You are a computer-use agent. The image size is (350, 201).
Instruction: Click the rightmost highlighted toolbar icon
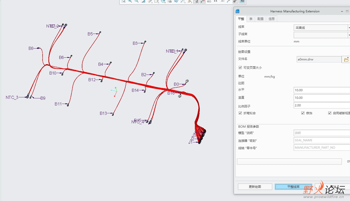click(x=242, y=1)
